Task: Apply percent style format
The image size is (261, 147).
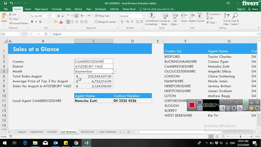Action: [x=128, y=22]
